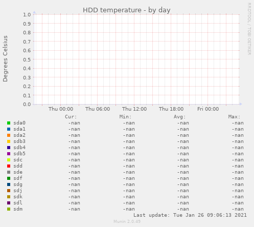254x227 pixels.
Task: Select the sdd legend label
Action: [18, 166]
